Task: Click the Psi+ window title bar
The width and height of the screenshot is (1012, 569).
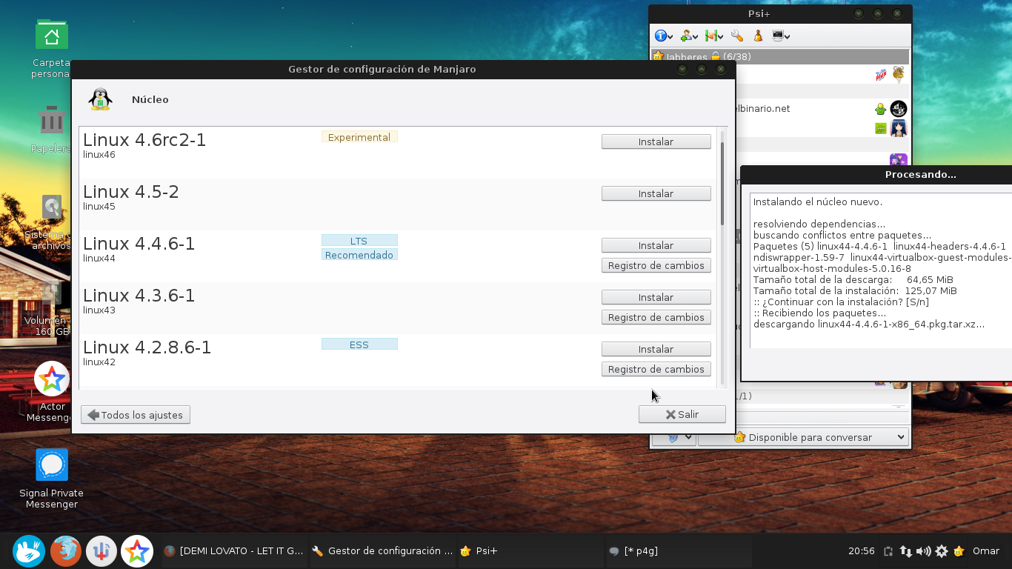Action: pos(780,14)
